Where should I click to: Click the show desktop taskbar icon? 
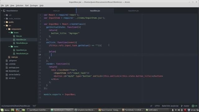[x=12, y=110]
